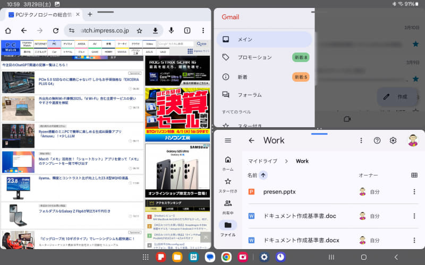Click the 決算セール banner ad
Screen dimensions: 425x265
[177, 114]
